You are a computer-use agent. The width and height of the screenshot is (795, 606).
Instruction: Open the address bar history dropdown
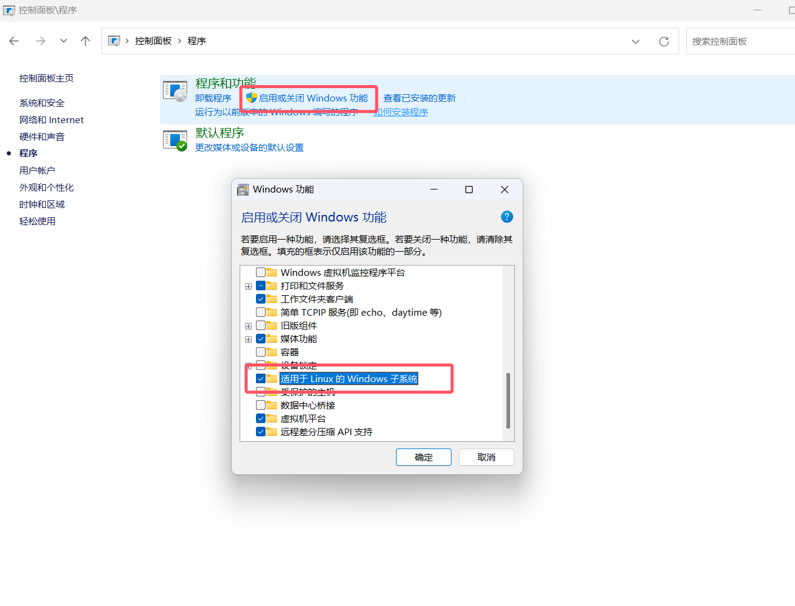coord(636,42)
